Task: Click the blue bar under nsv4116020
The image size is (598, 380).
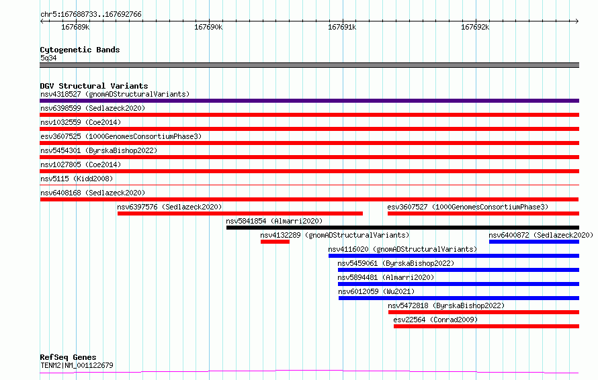Action: pyautogui.click(x=454, y=256)
